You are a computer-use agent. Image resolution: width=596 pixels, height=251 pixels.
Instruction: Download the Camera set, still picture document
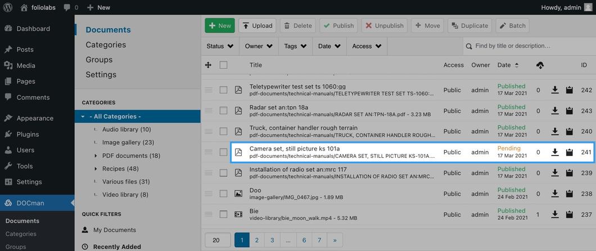pyautogui.click(x=555, y=152)
